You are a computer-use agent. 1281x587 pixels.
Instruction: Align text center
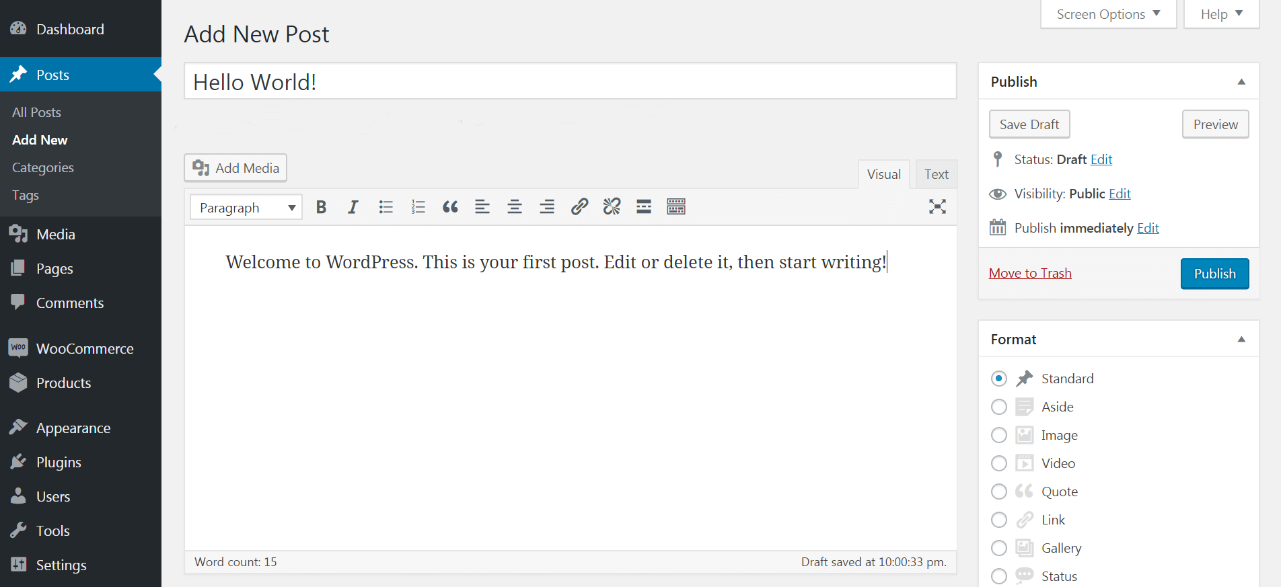[x=515, y=207]
